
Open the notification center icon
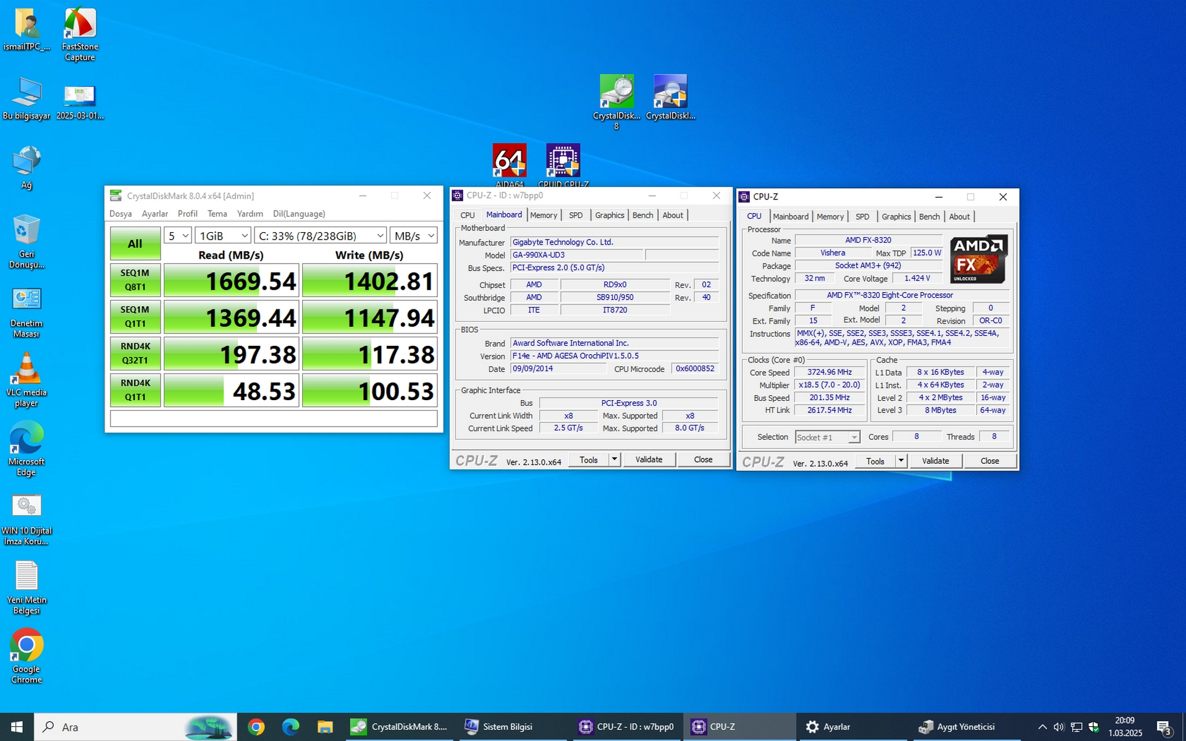pyautogui.click(x=1164, y=727)
